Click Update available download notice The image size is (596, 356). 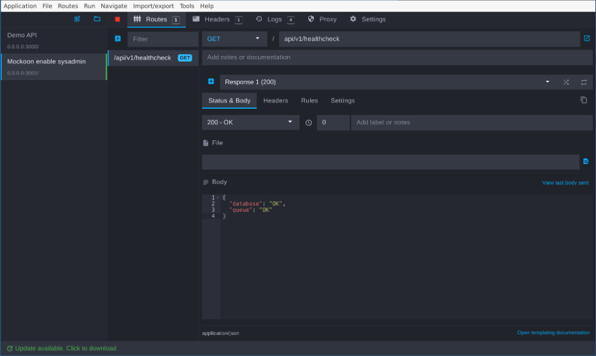[x=62, y=348]
